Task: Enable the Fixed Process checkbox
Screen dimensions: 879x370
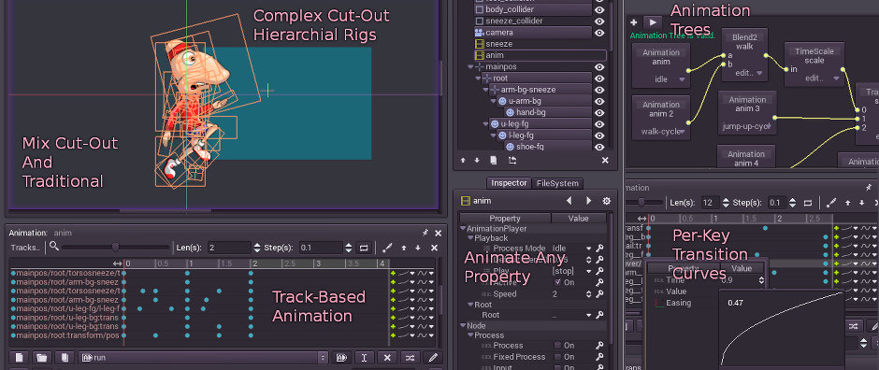Action: [x=557, y=357]
